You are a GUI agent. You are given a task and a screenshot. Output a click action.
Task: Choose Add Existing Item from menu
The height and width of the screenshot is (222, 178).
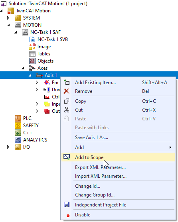coord(118,83)
